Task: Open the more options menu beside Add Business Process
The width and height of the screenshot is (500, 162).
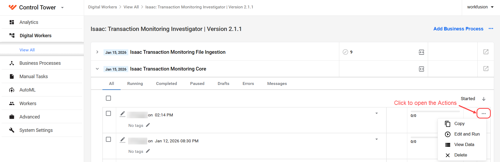Action: click(x=491, y=29)
